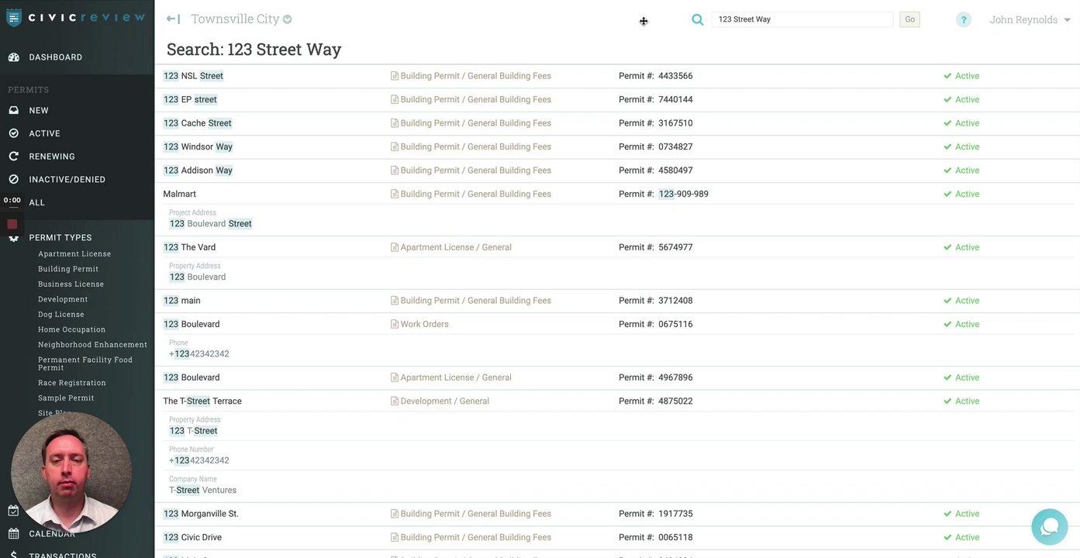Open the John Reynolds user menu
This screenshot has width=1080, height=558.
(1030, 19)
